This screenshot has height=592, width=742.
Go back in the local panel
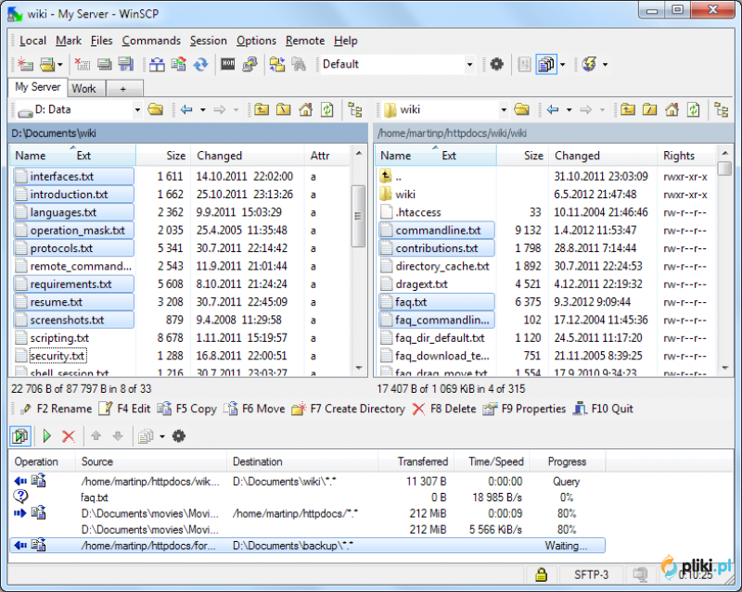tap(186, 109)
